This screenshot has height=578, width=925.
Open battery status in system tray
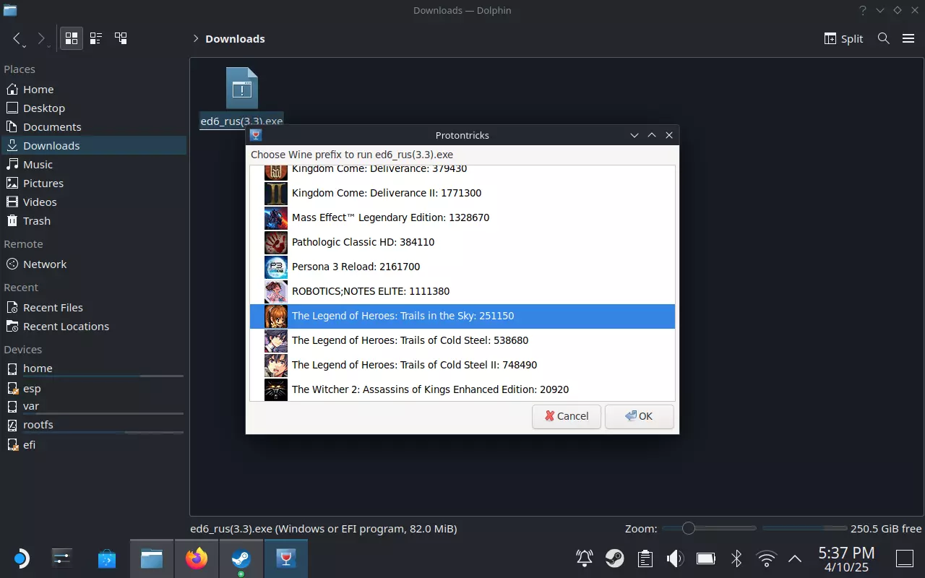point(705,558)
